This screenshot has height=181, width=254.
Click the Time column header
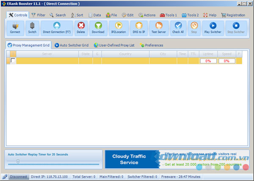click(x=182, y=54)
